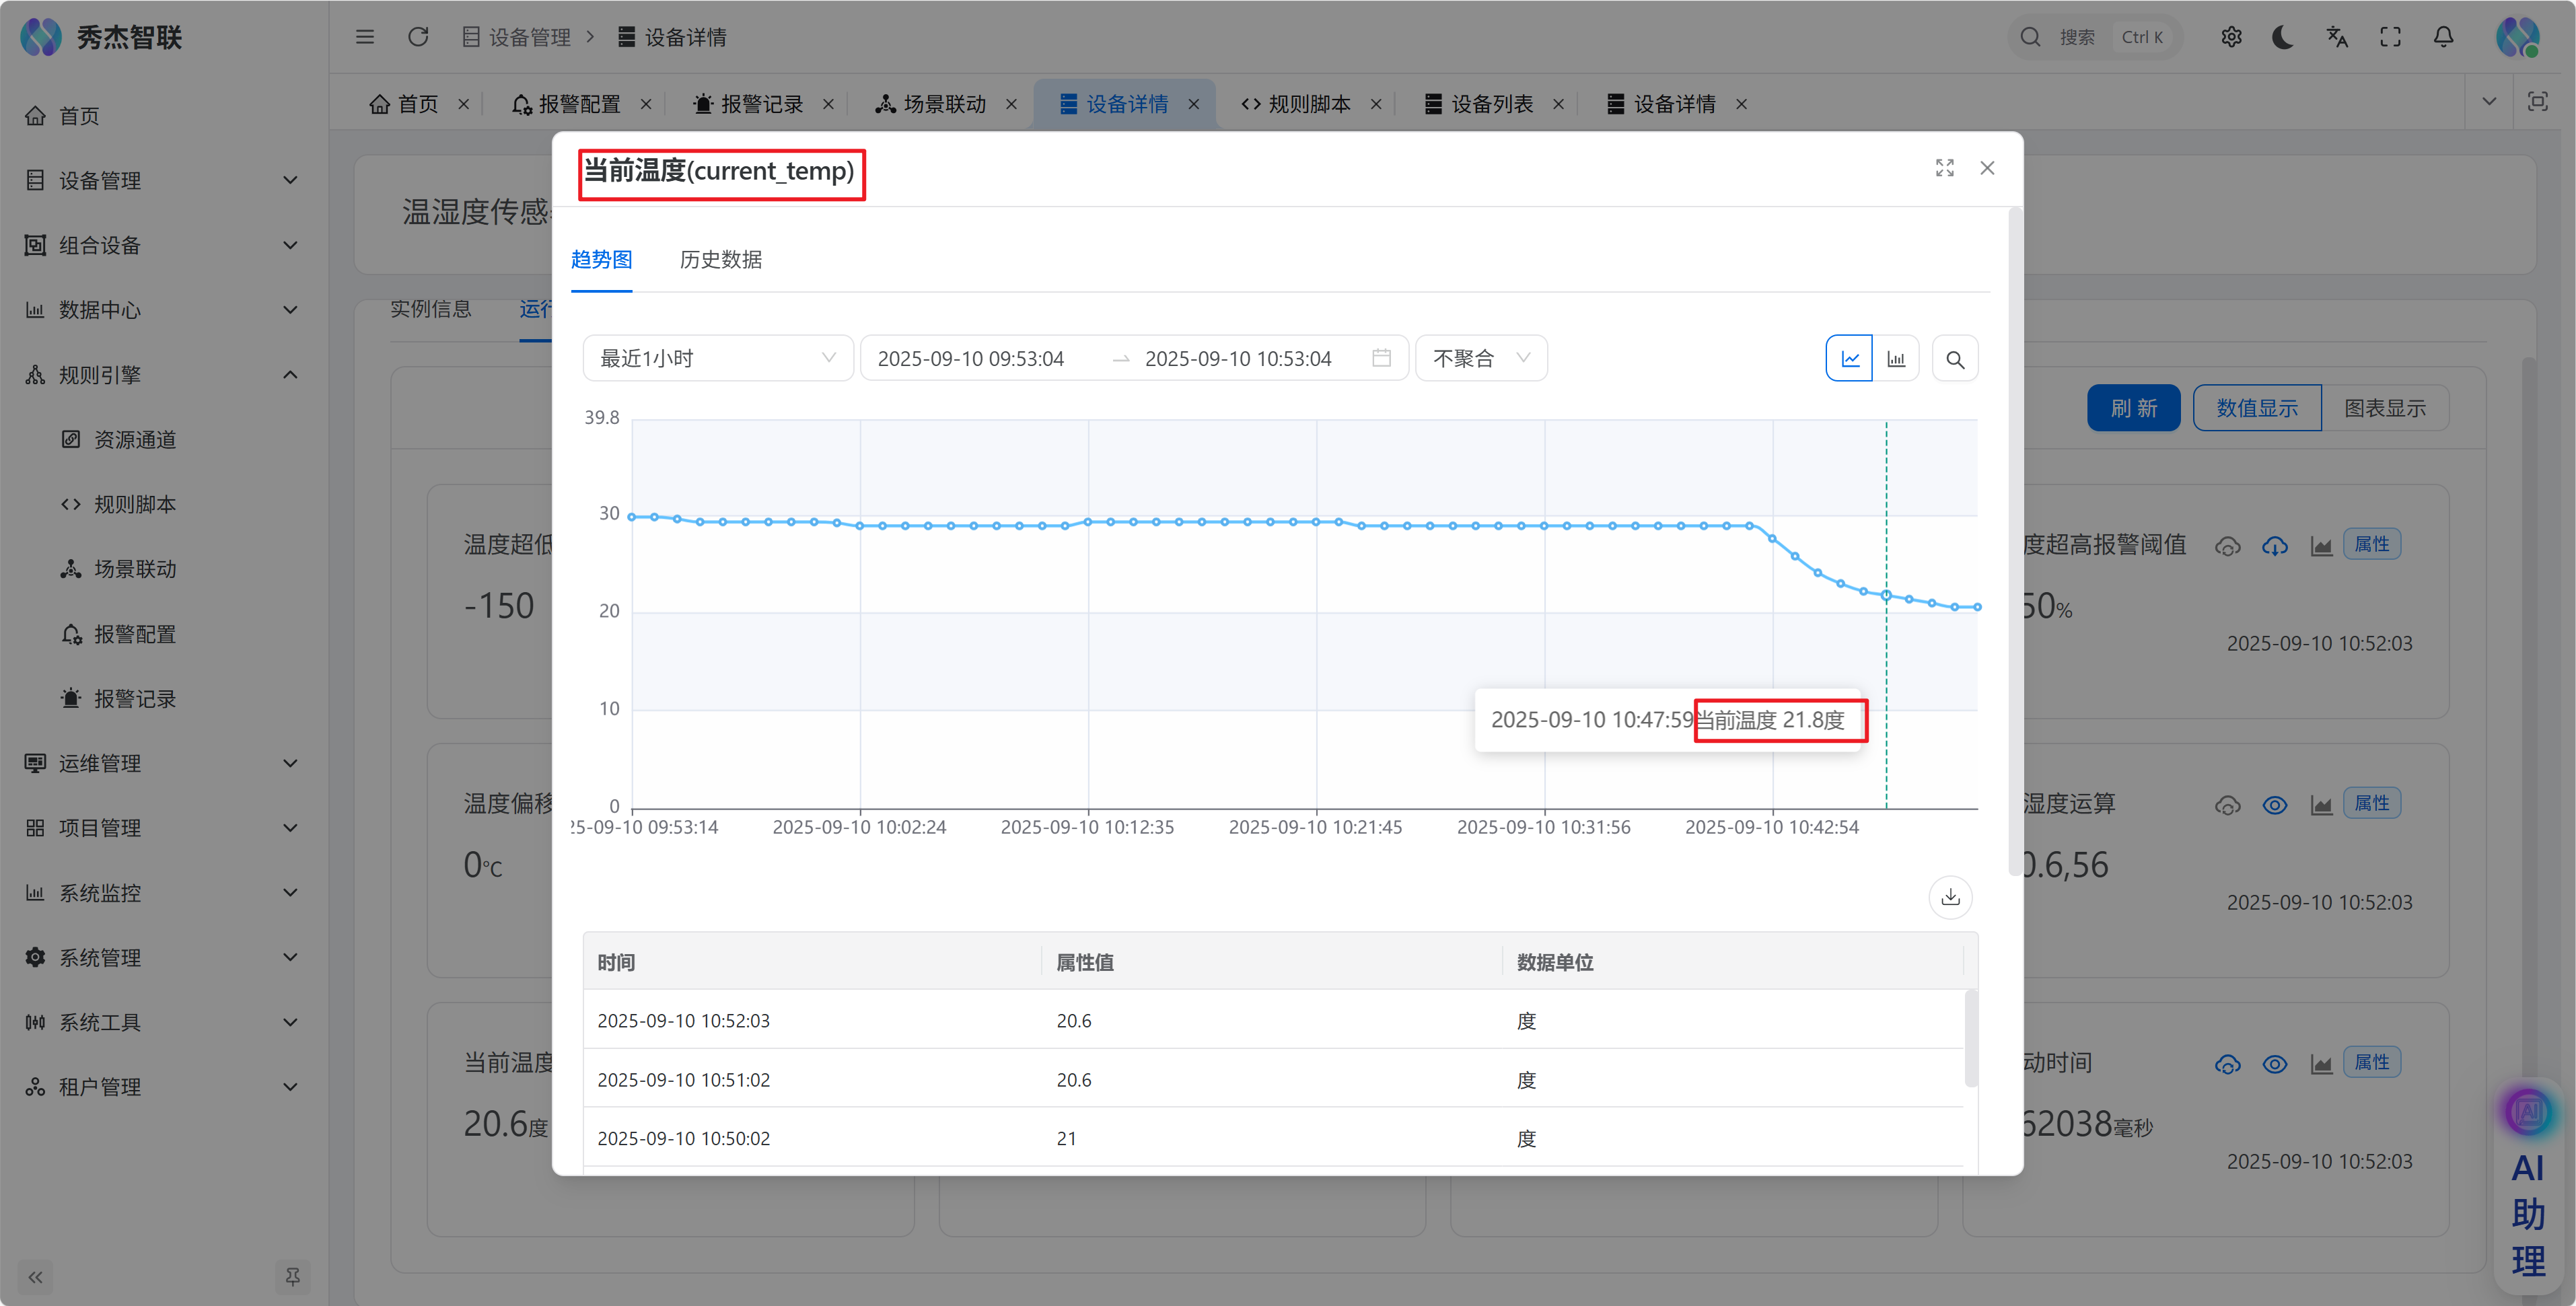Open 报警记录 page tab

coord(761,104)
